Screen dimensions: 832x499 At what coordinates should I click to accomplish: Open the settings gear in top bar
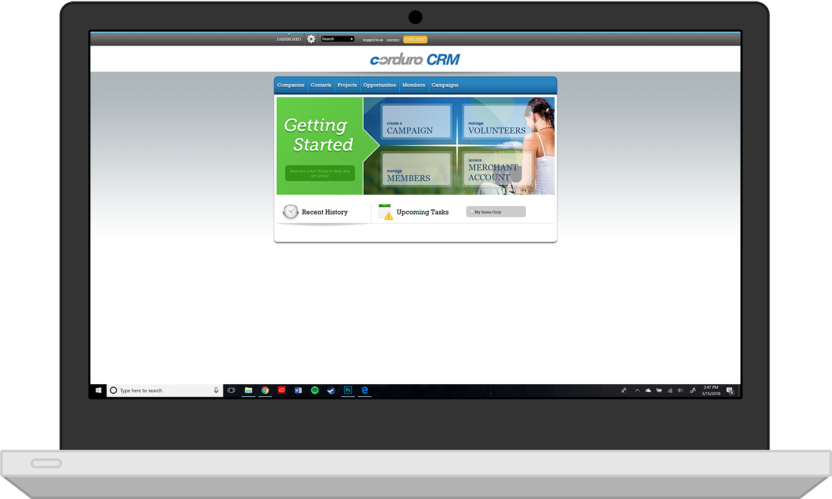pos(311,39)
